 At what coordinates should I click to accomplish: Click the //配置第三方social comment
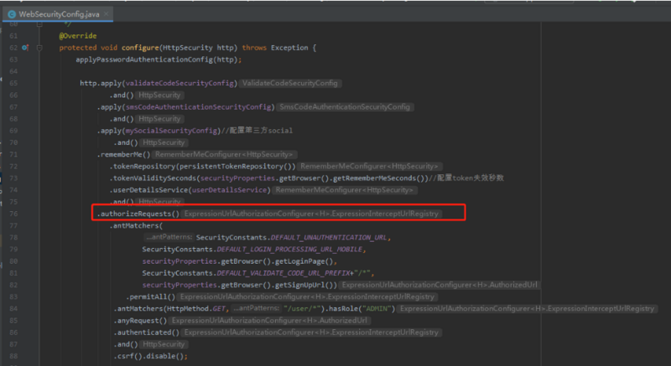click(257, 131)
